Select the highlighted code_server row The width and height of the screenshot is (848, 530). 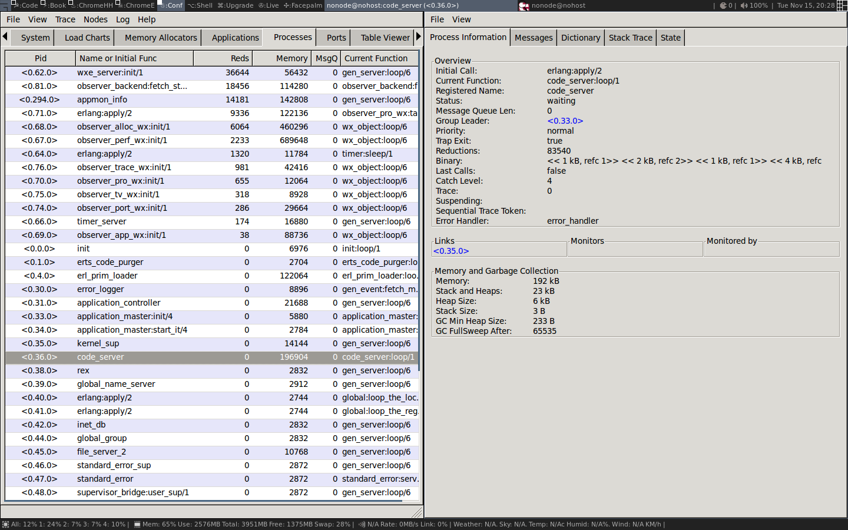(212, 357)
